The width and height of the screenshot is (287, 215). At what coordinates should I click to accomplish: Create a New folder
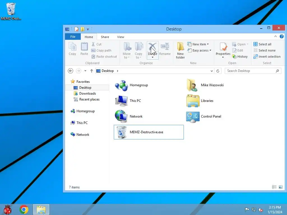[x=180, y=50]
